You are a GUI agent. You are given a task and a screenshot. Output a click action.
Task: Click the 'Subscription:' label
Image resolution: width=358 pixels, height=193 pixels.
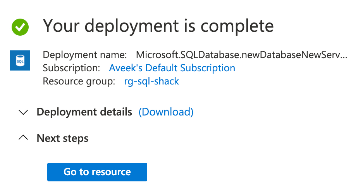click(71, 68)
